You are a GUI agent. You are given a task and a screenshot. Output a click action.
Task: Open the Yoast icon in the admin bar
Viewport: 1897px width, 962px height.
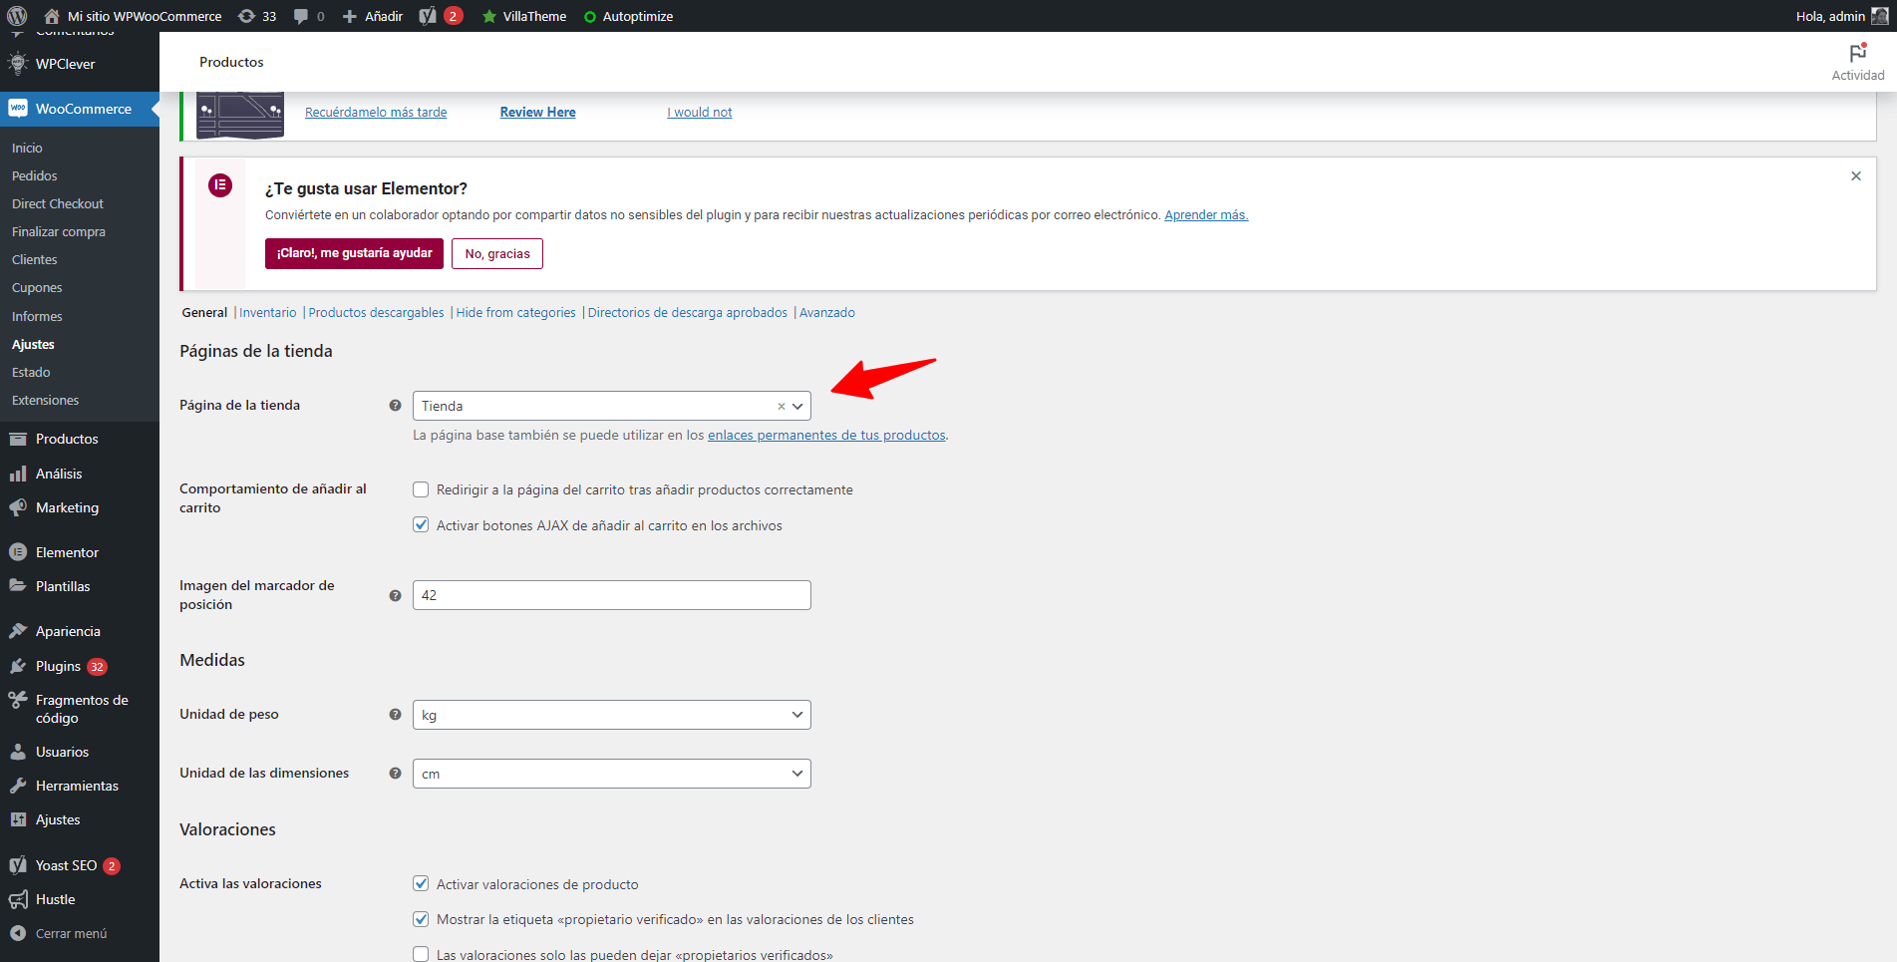(x=428, y=16)
